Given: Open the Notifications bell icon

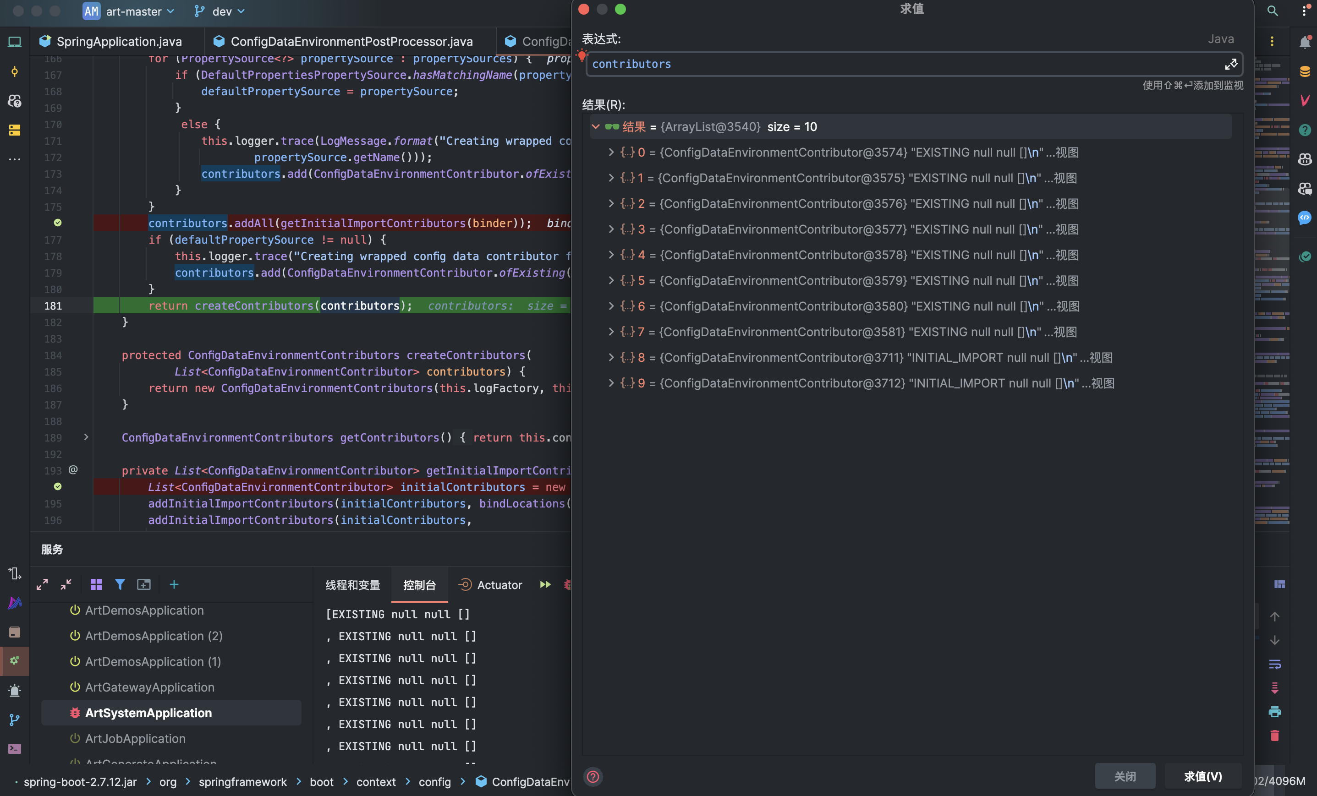Looking at the screenshot, I should (1305, 42).
